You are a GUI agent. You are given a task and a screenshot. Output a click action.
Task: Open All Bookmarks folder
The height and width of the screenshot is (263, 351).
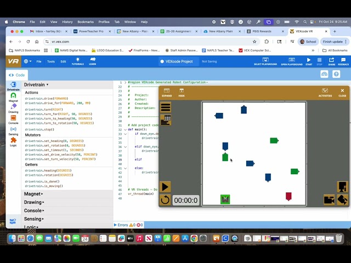[x=335, y=50]
